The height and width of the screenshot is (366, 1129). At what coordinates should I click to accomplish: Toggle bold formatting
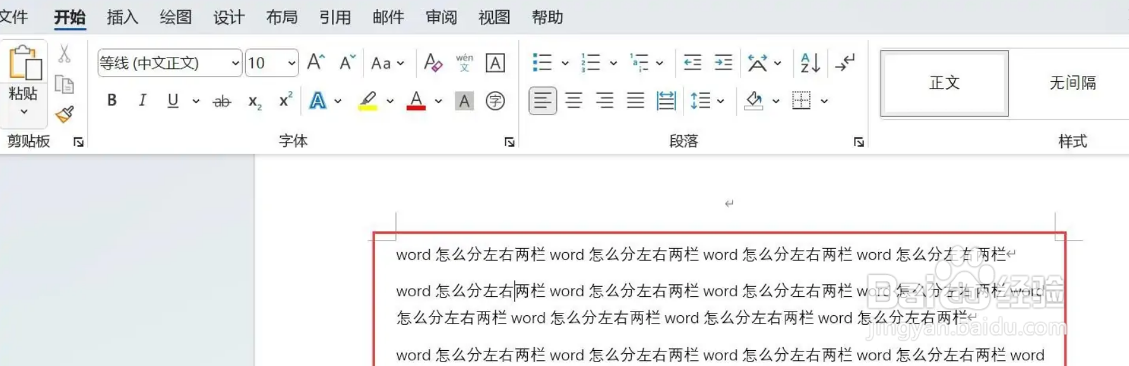coord(112,101)
